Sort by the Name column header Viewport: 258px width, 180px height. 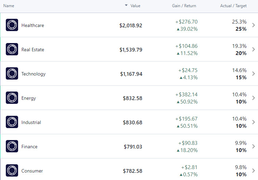tap(9, 6)
